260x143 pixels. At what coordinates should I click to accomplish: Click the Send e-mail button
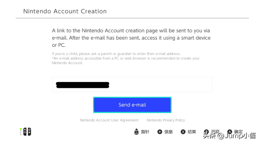[132, 105]
